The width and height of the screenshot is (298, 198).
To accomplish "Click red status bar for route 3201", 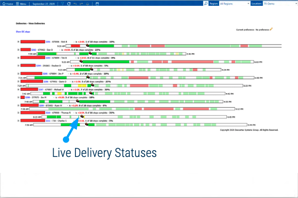I will pyautogui.click(x=33, y=42).
